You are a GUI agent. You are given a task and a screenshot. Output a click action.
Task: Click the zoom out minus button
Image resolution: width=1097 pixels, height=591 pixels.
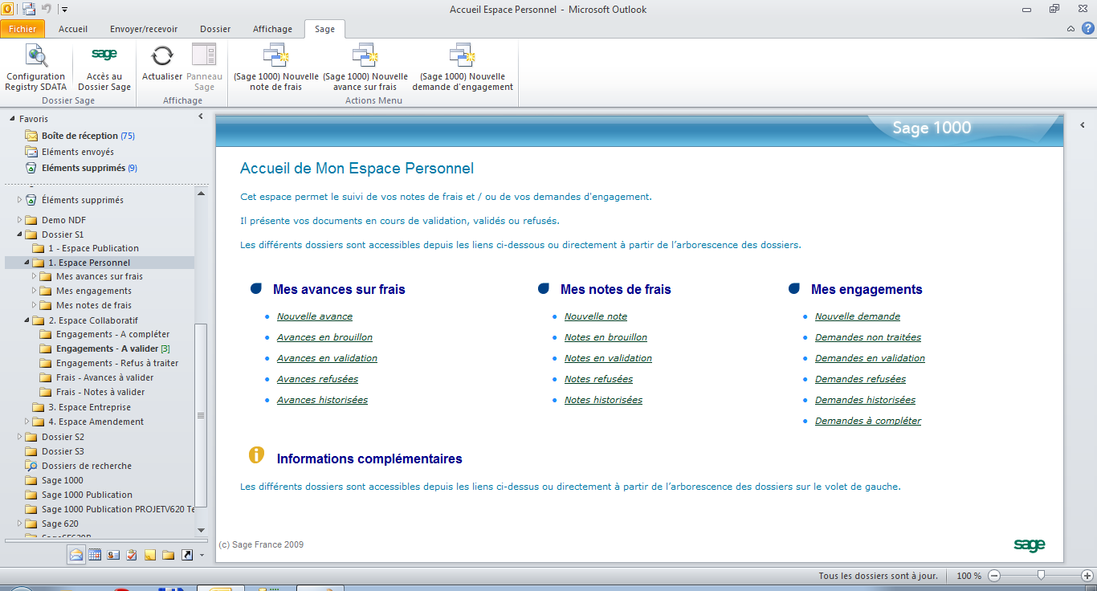coord(994,576)
